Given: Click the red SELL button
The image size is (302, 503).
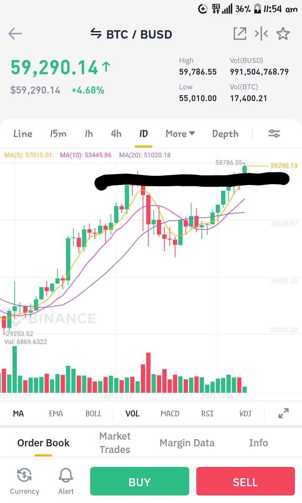Looking at the screenshot, I should pyautogui.click(x=245, y=482).
